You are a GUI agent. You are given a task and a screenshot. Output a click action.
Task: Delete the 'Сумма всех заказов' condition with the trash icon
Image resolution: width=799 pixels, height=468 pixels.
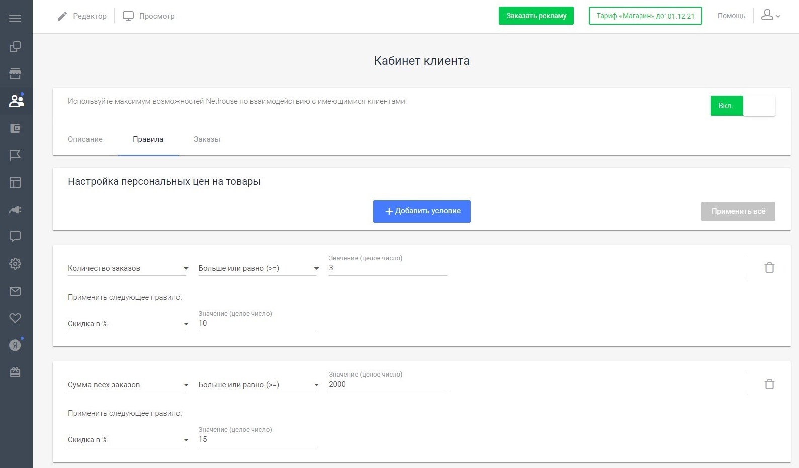click(x=769, y=384)
